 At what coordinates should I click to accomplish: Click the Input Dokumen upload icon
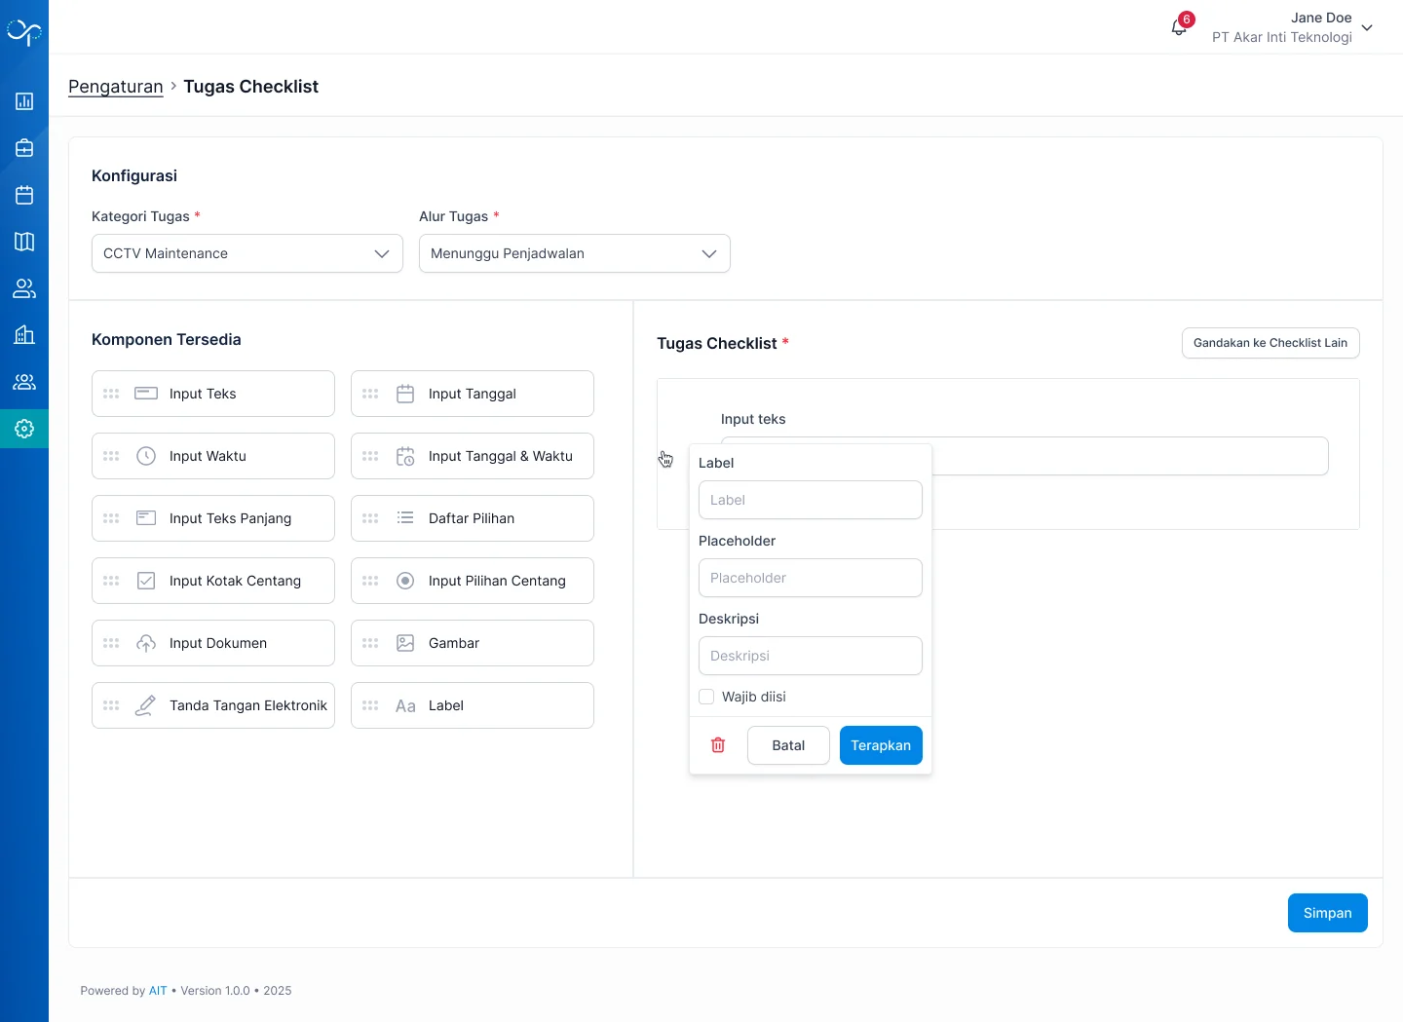pos(146,643)
